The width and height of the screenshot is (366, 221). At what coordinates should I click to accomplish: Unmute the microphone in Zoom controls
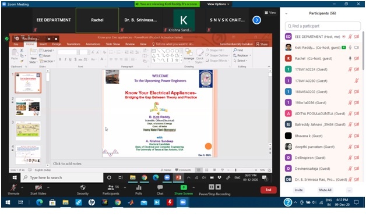click(13, 188)
